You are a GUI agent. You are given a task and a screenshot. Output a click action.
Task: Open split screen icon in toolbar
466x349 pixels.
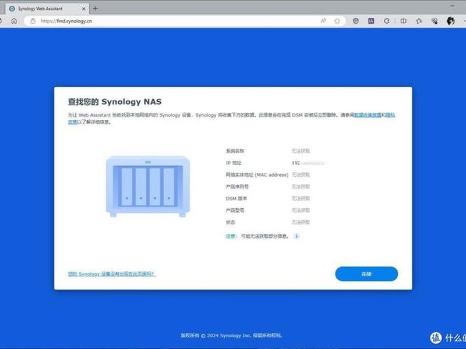(x=403, y=21)
